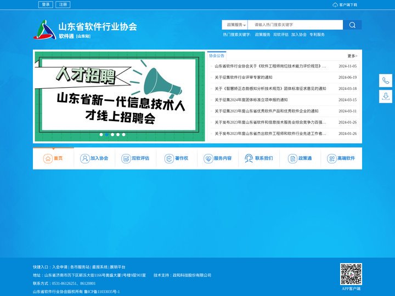The image size is (395, 296).
Task: Open 服务内容 navigation item
Action: pos(218,158)
